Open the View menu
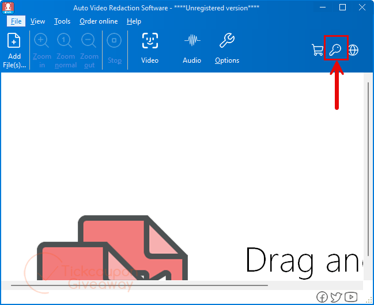 pos(37,21)
